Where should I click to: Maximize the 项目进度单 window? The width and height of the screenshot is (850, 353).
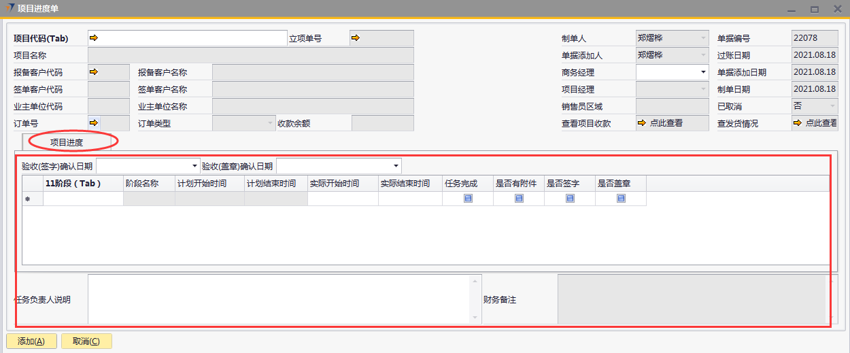click(x=815, y=10)
